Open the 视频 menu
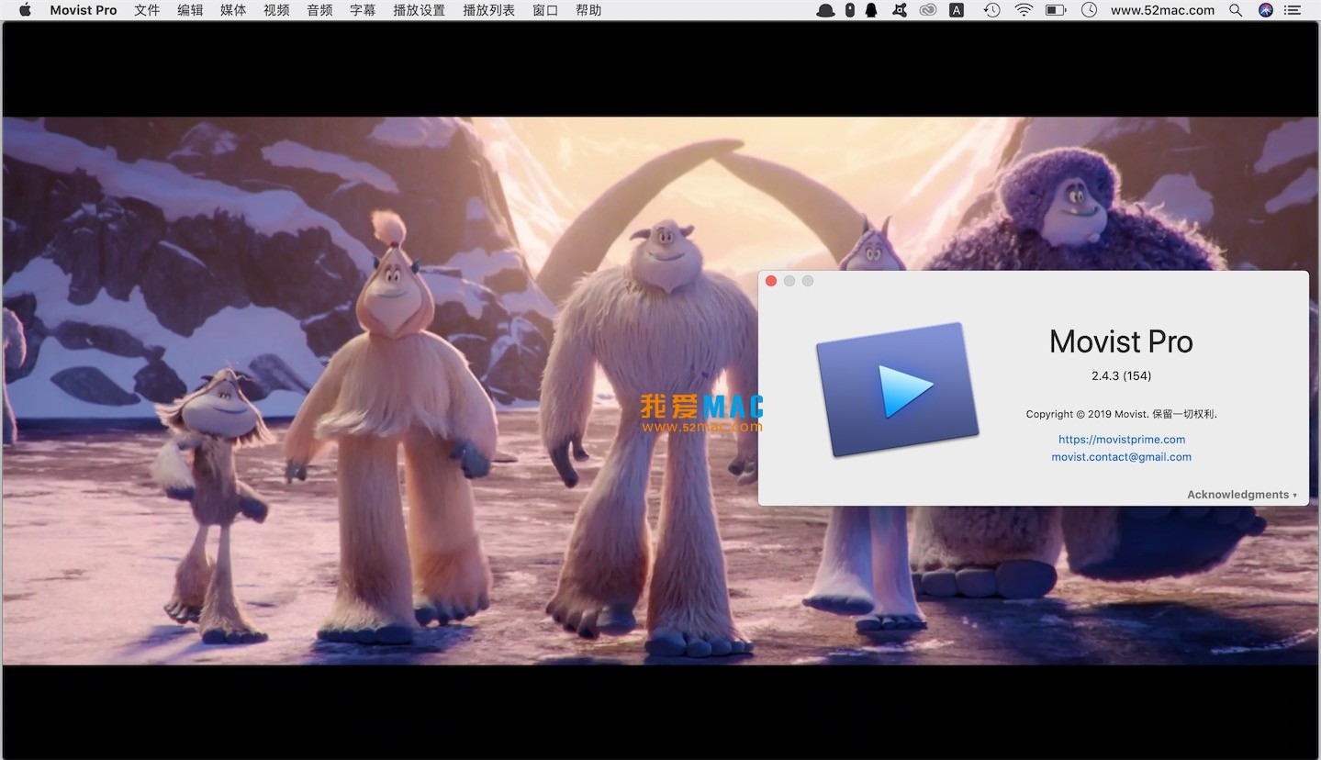This screenshot has width=1321, height=760. [x=276, y=10]
